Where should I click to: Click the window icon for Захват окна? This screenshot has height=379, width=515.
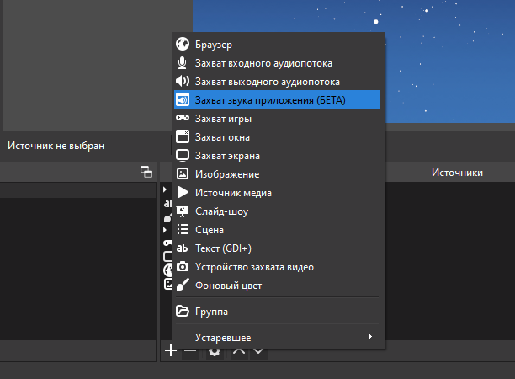[183, 136]
